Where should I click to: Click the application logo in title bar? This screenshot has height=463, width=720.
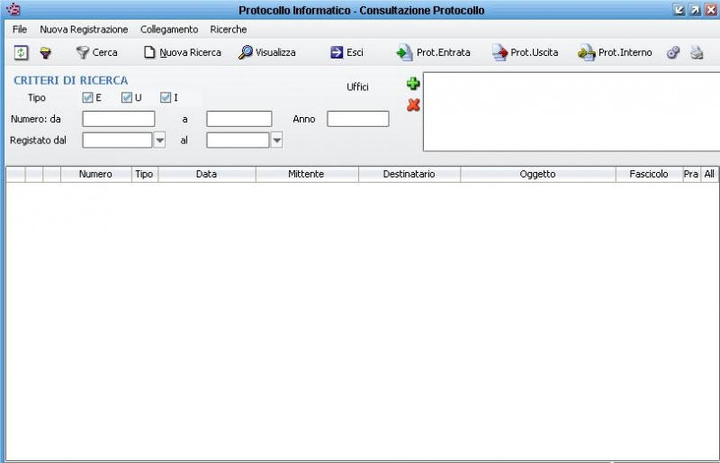[x=13, y=9]
